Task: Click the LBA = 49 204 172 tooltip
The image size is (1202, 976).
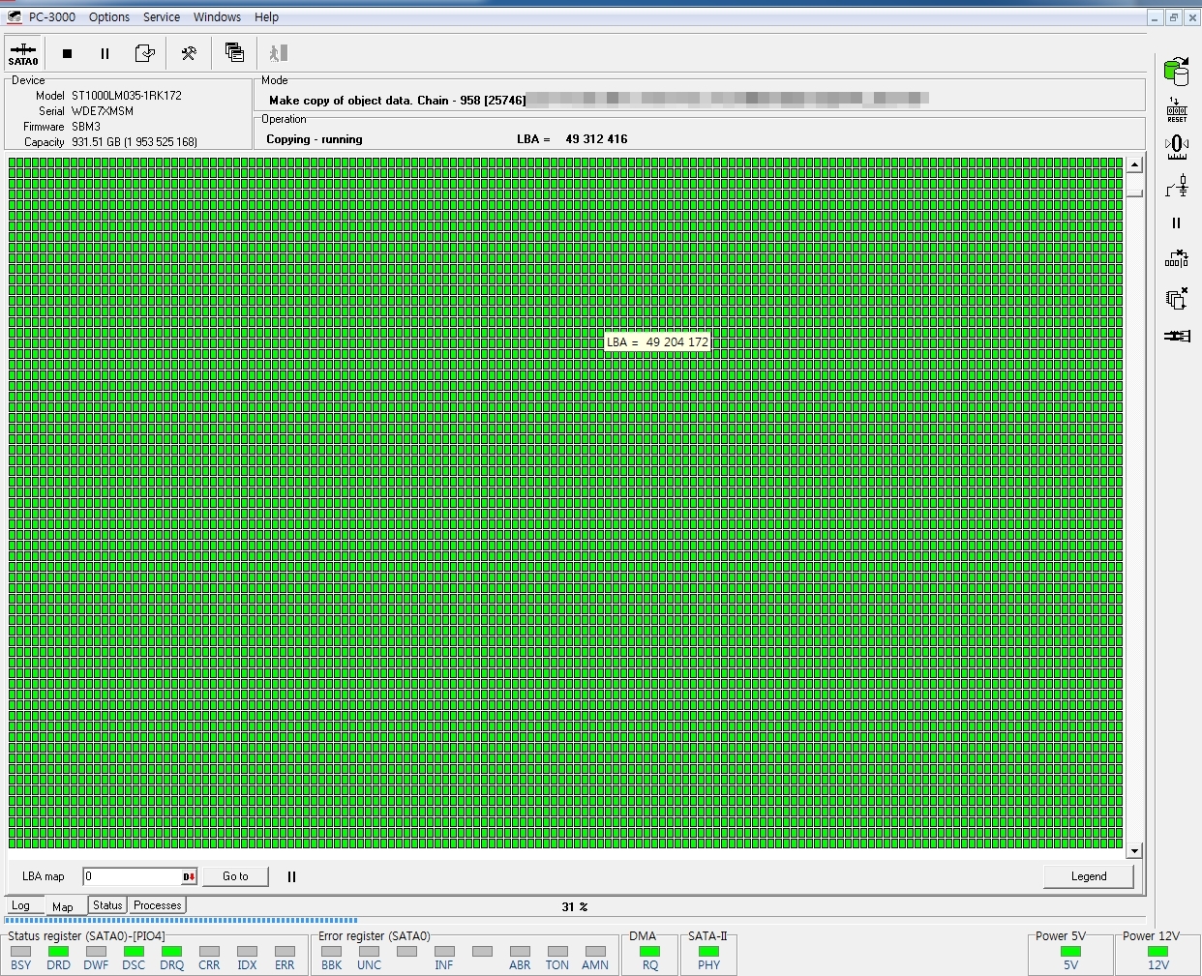Action: click(x=657, y=341)
